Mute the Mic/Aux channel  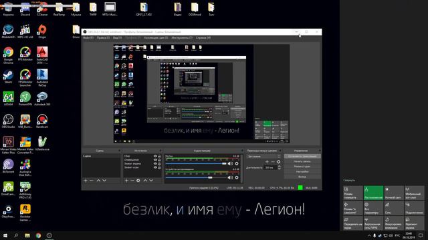[230, 163]
